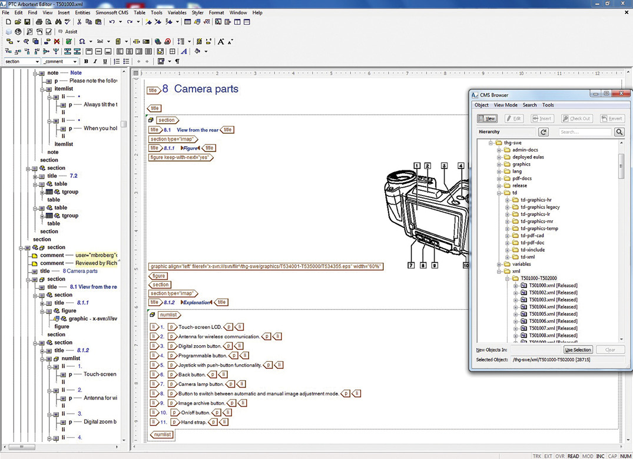This screenshot has width=633, height=459.
Task: Open the Entities menu
Action: 82,12
